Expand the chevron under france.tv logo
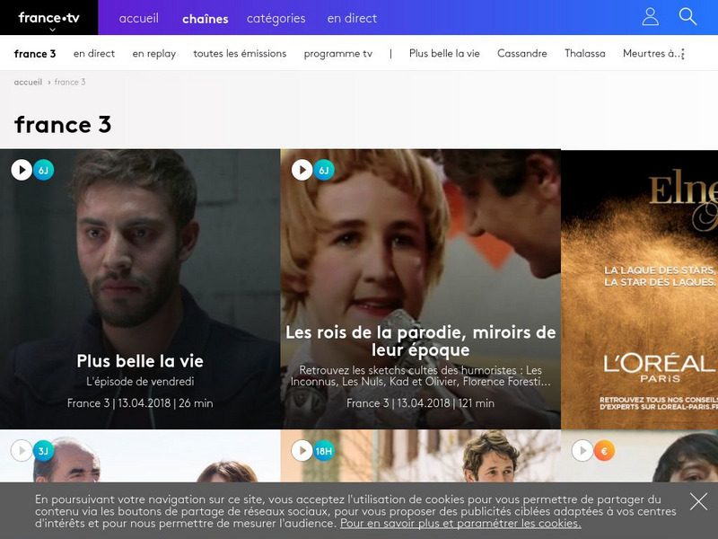Image resolution: width=718 pixels, height=539 pixels. click(53, 30)
